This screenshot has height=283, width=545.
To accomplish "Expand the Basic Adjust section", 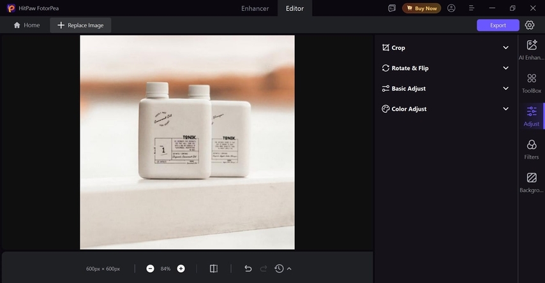I will 445,89.
